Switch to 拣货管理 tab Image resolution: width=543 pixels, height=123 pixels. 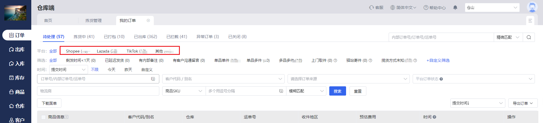tap(93, 20)
